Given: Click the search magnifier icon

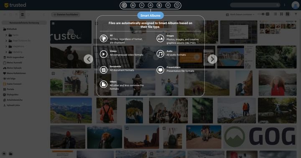Looking at the screenshot, I should (278, 5).
